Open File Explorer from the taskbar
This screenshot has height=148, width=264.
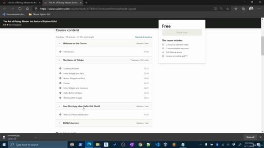tap(98, 145)
